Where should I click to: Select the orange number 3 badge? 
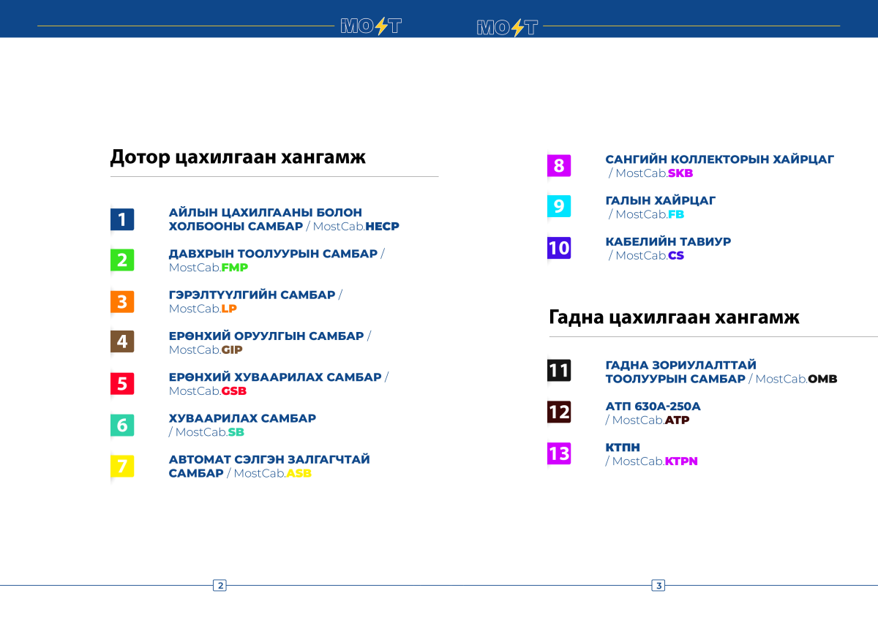coord(122,301)
